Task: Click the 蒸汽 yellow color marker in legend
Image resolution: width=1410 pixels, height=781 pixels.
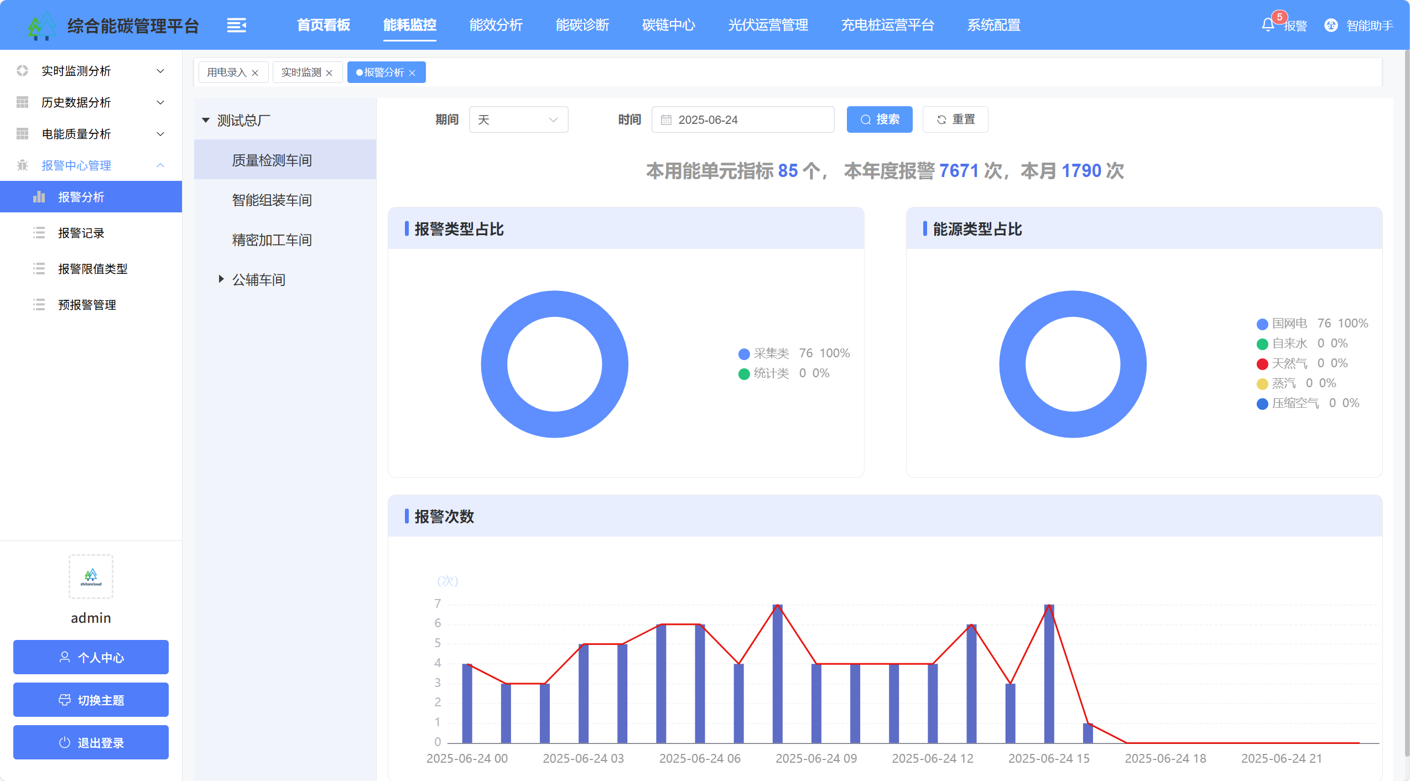Action: click(1263, 383)
